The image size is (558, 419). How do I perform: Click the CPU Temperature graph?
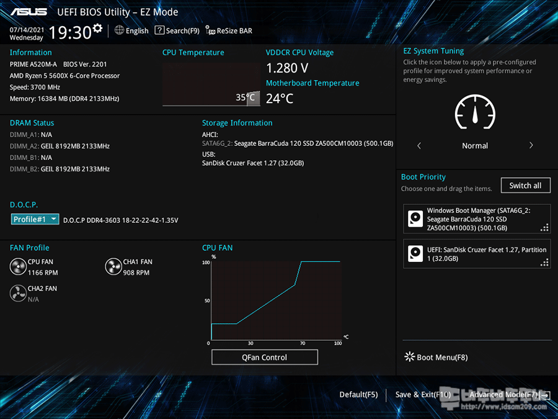(211, 84)
